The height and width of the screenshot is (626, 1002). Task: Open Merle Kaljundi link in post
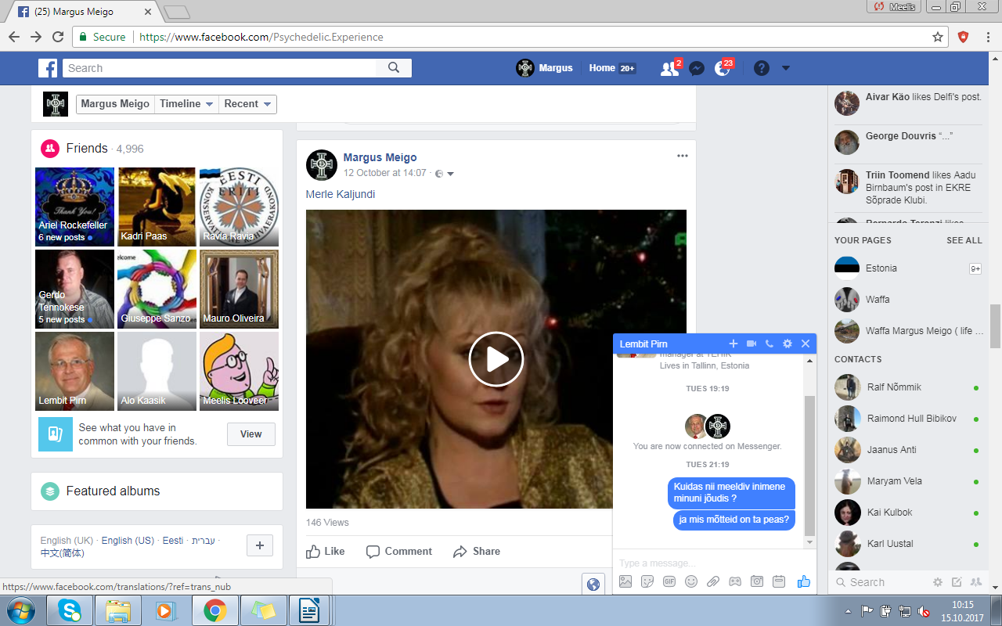(x=341, y=194)
